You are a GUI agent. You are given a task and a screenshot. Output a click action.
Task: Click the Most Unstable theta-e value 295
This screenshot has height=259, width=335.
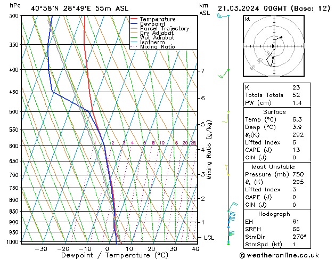tap(298, 182)
